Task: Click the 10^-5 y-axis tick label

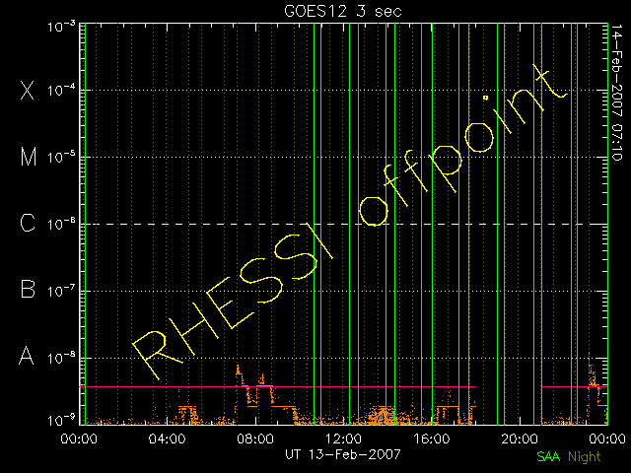Action: click(61, 158)
